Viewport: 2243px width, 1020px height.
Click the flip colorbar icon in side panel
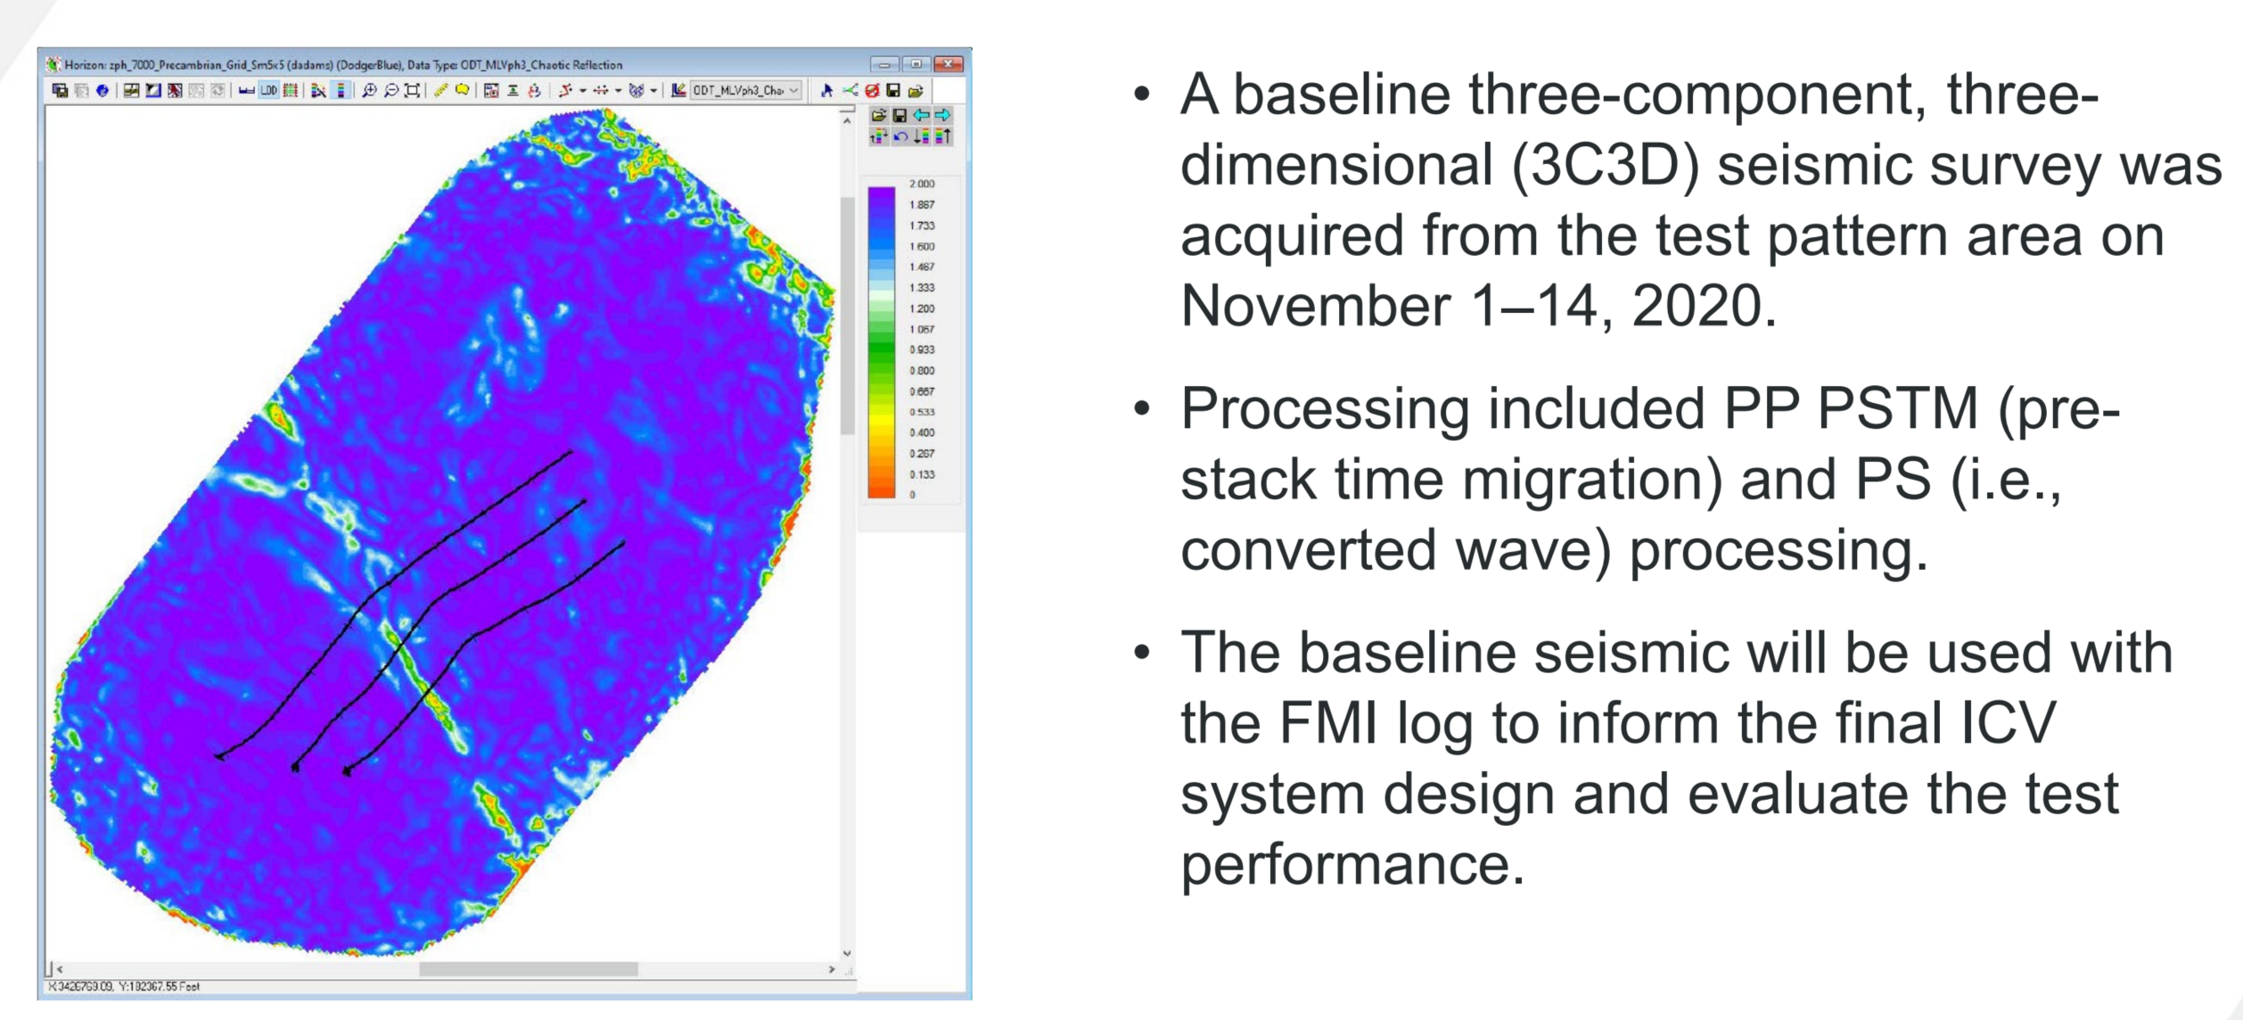879,136
